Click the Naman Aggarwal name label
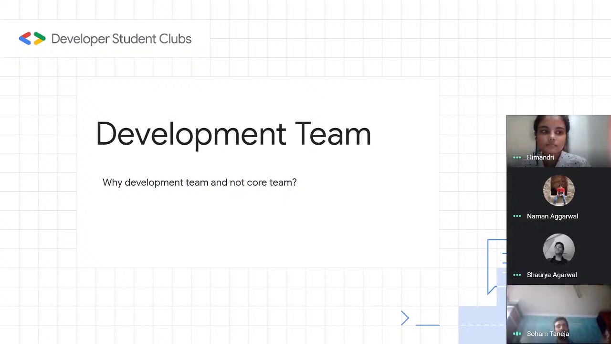 [552, 216]
